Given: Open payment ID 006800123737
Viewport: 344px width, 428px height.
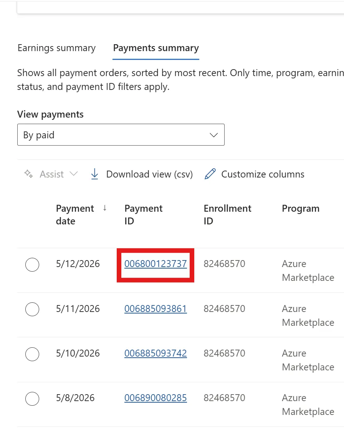Looking at the screenshot, I should click(x=155, y=264).
